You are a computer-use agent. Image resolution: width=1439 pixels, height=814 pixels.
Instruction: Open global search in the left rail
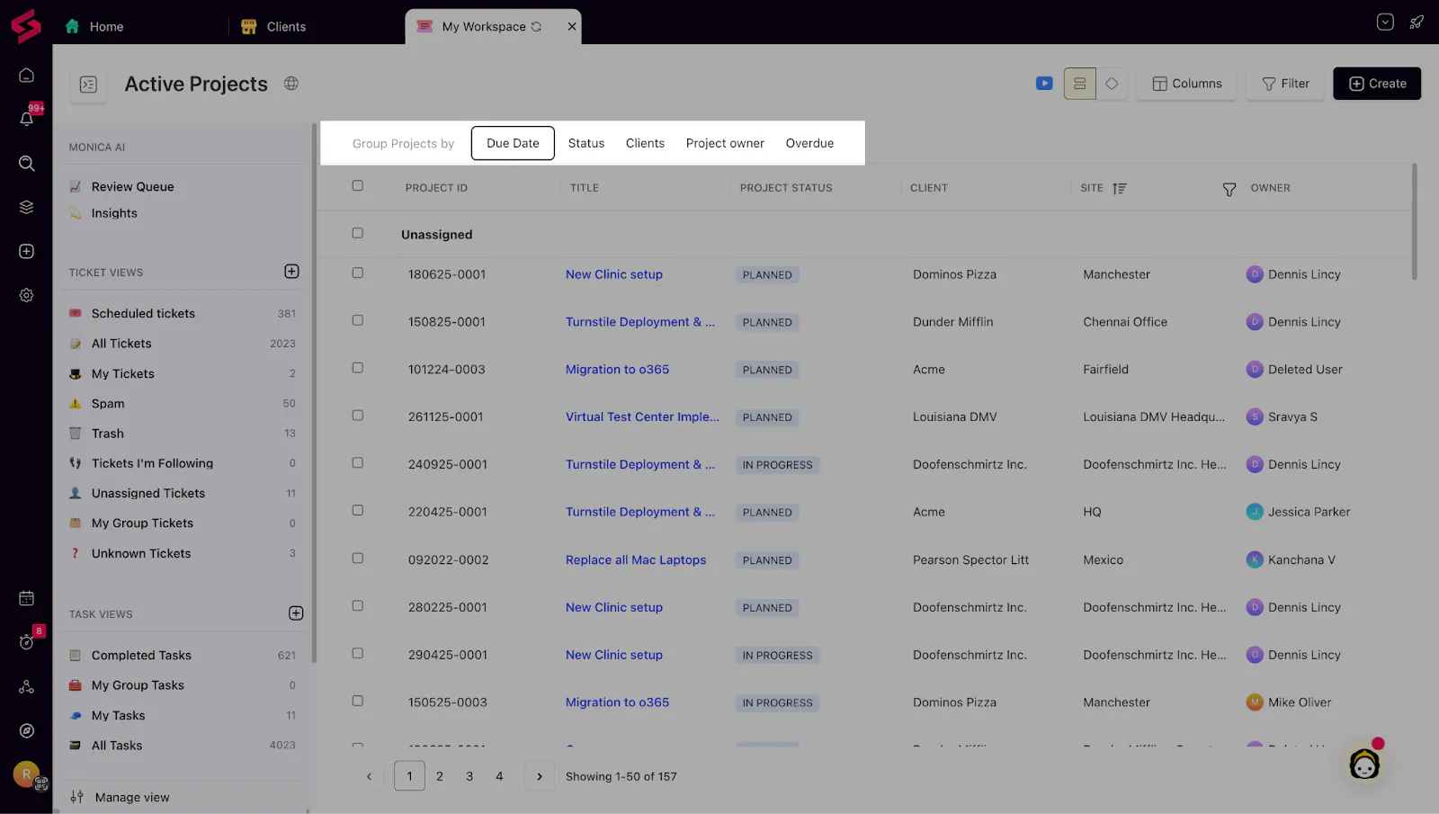coord(27,163)
